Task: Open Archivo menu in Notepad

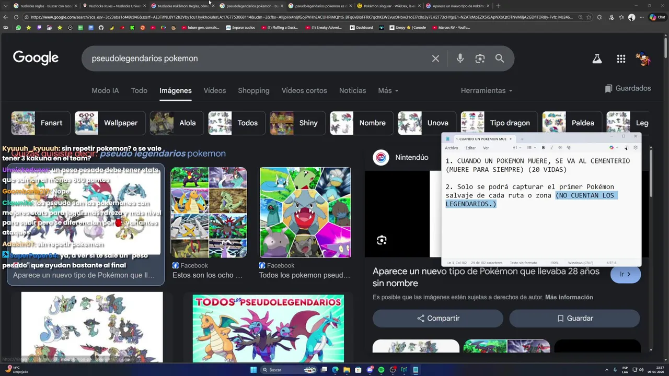Action: pos(451,148)
